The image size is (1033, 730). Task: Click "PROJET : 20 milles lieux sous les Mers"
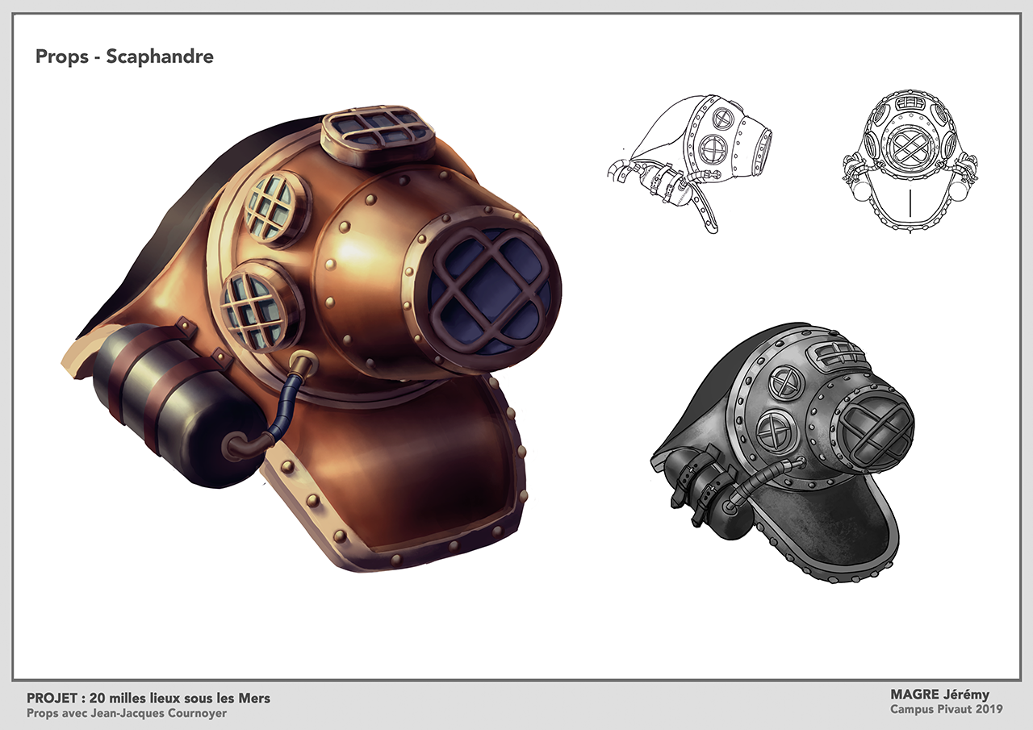(x=148, y=699)
